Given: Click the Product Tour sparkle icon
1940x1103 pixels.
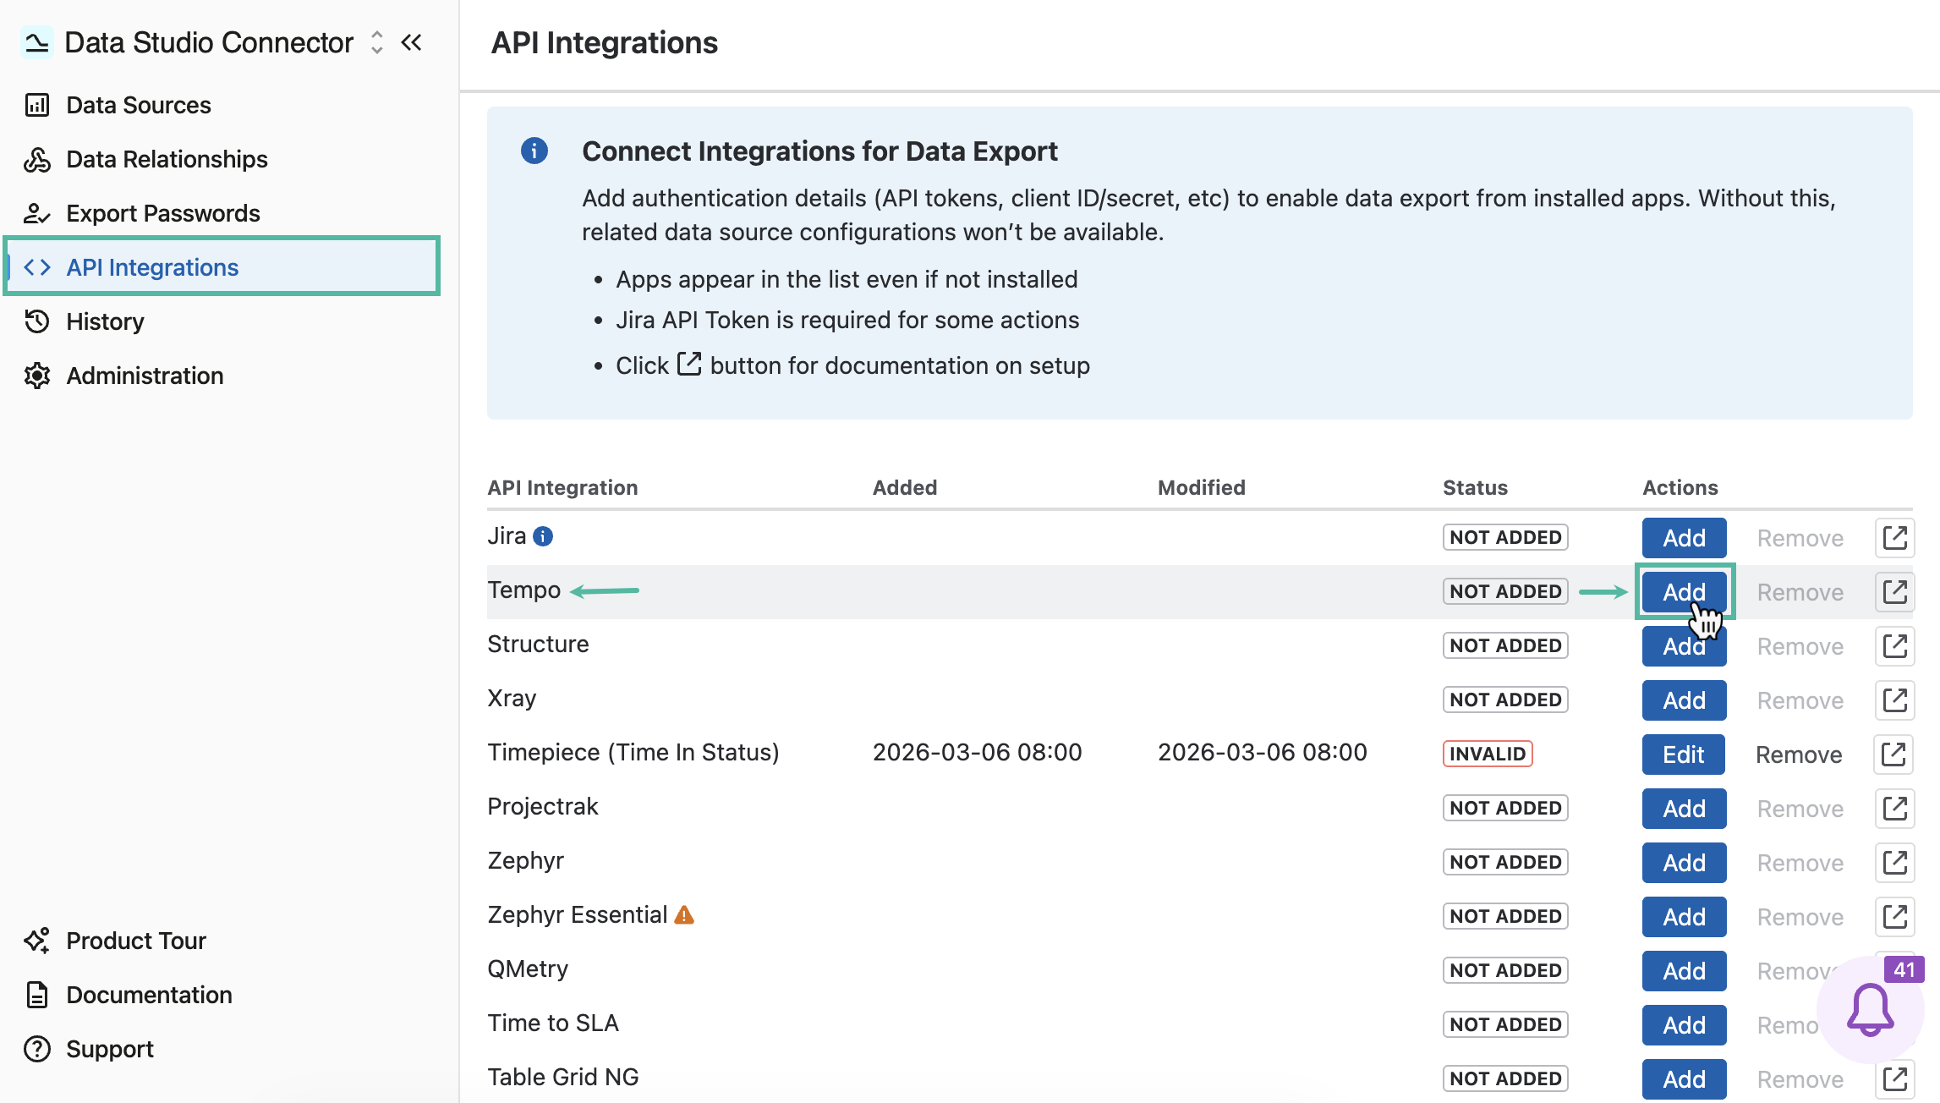Looking at the screenshot, I should (37, 941).
